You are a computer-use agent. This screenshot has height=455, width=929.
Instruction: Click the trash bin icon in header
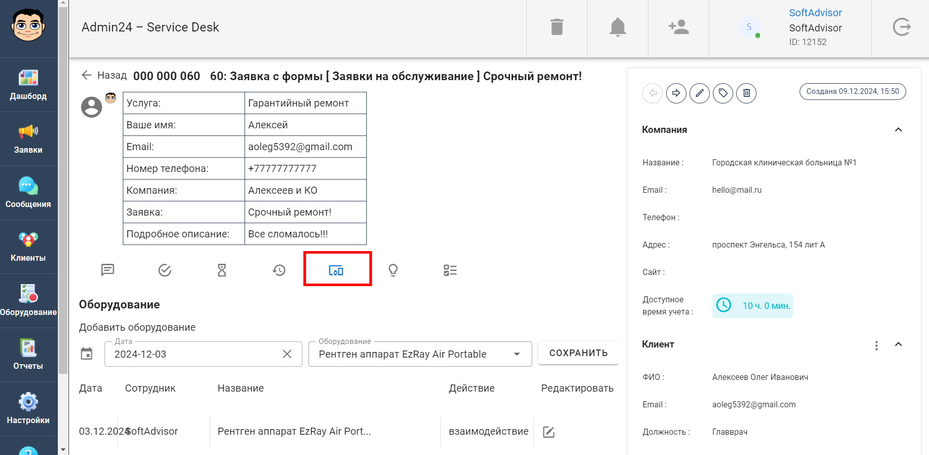tap(557, 27)
